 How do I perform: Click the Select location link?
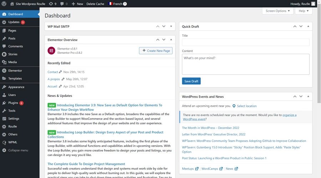pos(247,106)
